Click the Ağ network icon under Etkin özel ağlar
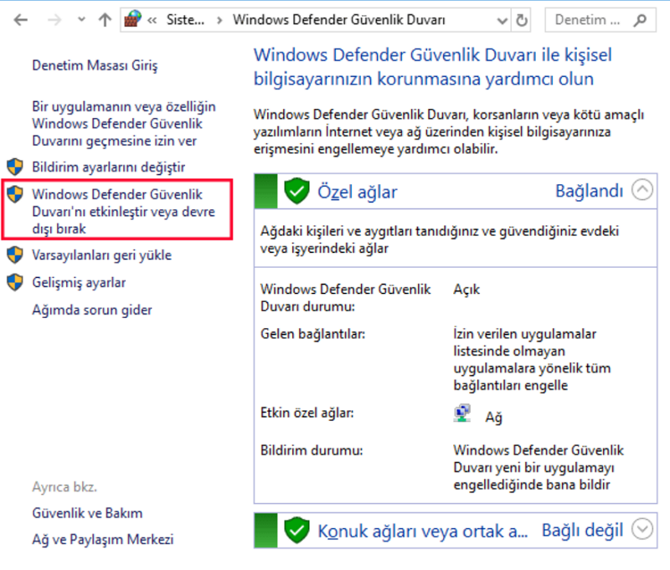The height and width of the screenshot is (570, 670). pos(462,411)
